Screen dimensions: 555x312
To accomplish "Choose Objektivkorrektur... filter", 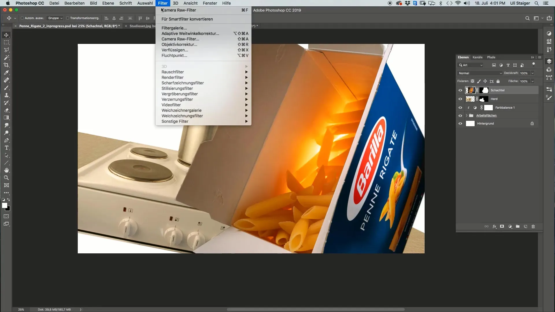I will tap(203, 44).
